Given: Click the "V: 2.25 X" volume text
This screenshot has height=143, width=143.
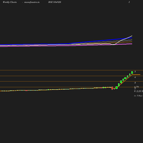Looking at the screenshot, I should pyautogui.click(x=138, y=91).
